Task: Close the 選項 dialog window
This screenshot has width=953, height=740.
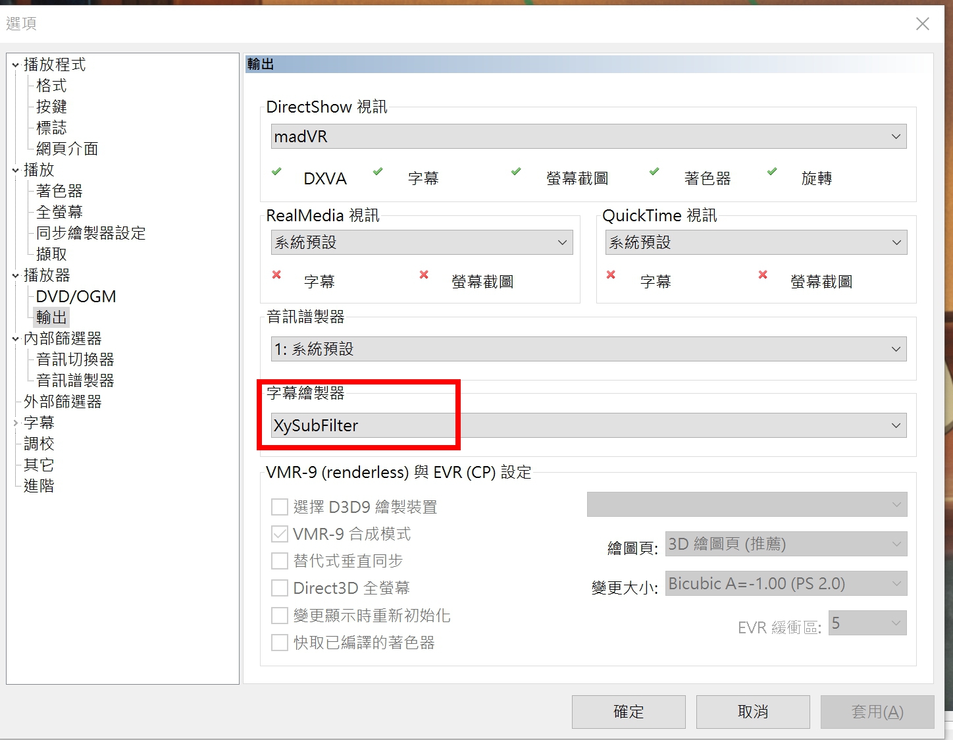Action: tap(922, 24)
